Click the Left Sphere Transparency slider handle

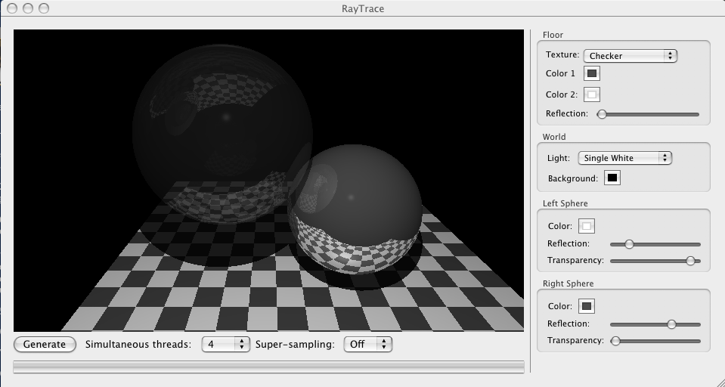coord(690,261)
